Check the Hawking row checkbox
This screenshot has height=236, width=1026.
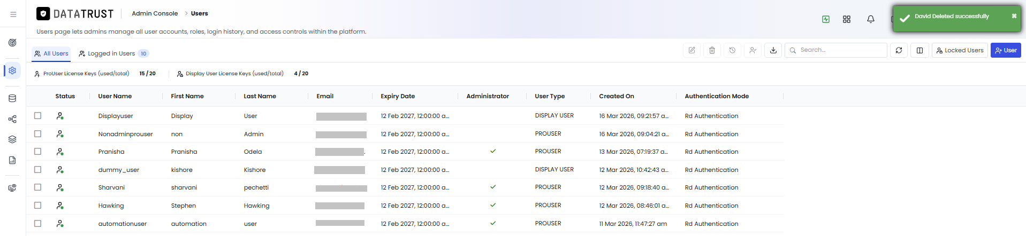[37, 205]
